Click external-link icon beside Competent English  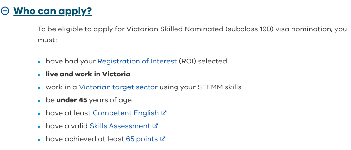(x=164, y=113)
